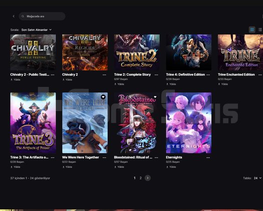Click Yükle under Trine Enchanted Edition
Screen dimensions: 263x211
click(223, 84)
